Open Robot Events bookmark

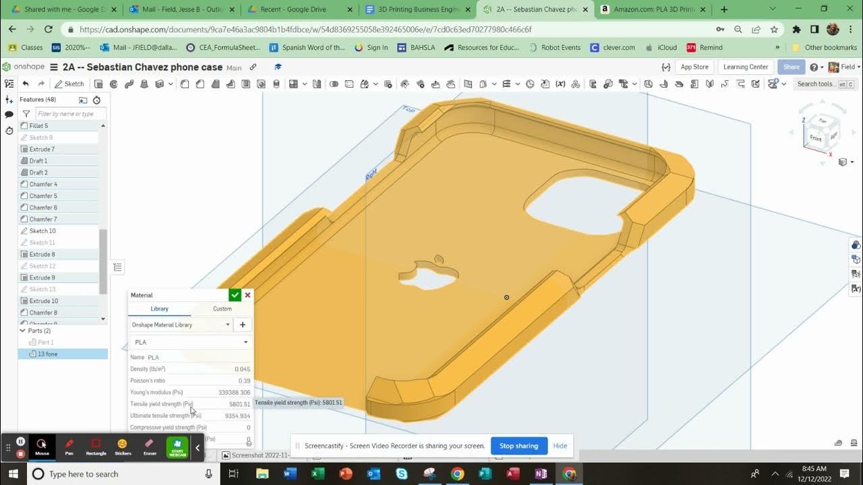click(x=554, y=48)
